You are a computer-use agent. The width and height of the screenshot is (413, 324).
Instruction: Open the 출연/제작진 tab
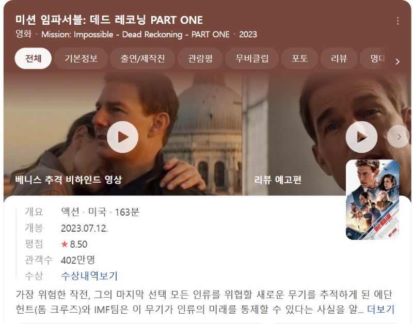(x=142, y=58)
